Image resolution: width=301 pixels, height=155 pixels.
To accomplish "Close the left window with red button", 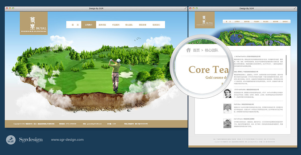I will tap(7, 8).
